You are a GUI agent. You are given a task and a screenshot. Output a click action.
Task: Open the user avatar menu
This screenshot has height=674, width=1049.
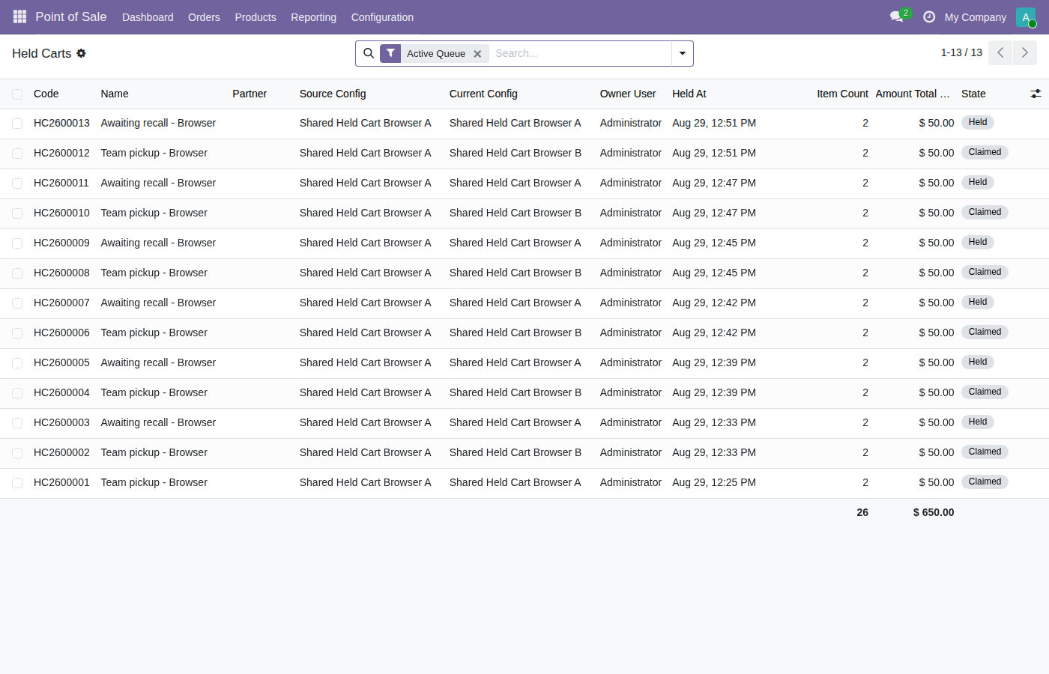1026,16
